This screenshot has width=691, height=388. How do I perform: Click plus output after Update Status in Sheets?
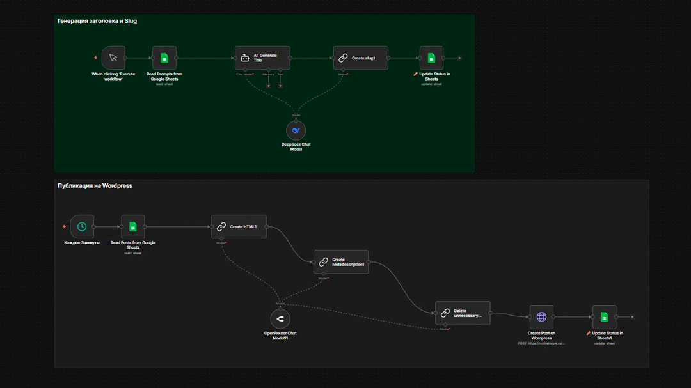pos(459,58)
